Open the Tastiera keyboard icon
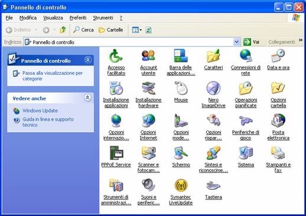Screen dimensions: 306x216 pos(213,185)
